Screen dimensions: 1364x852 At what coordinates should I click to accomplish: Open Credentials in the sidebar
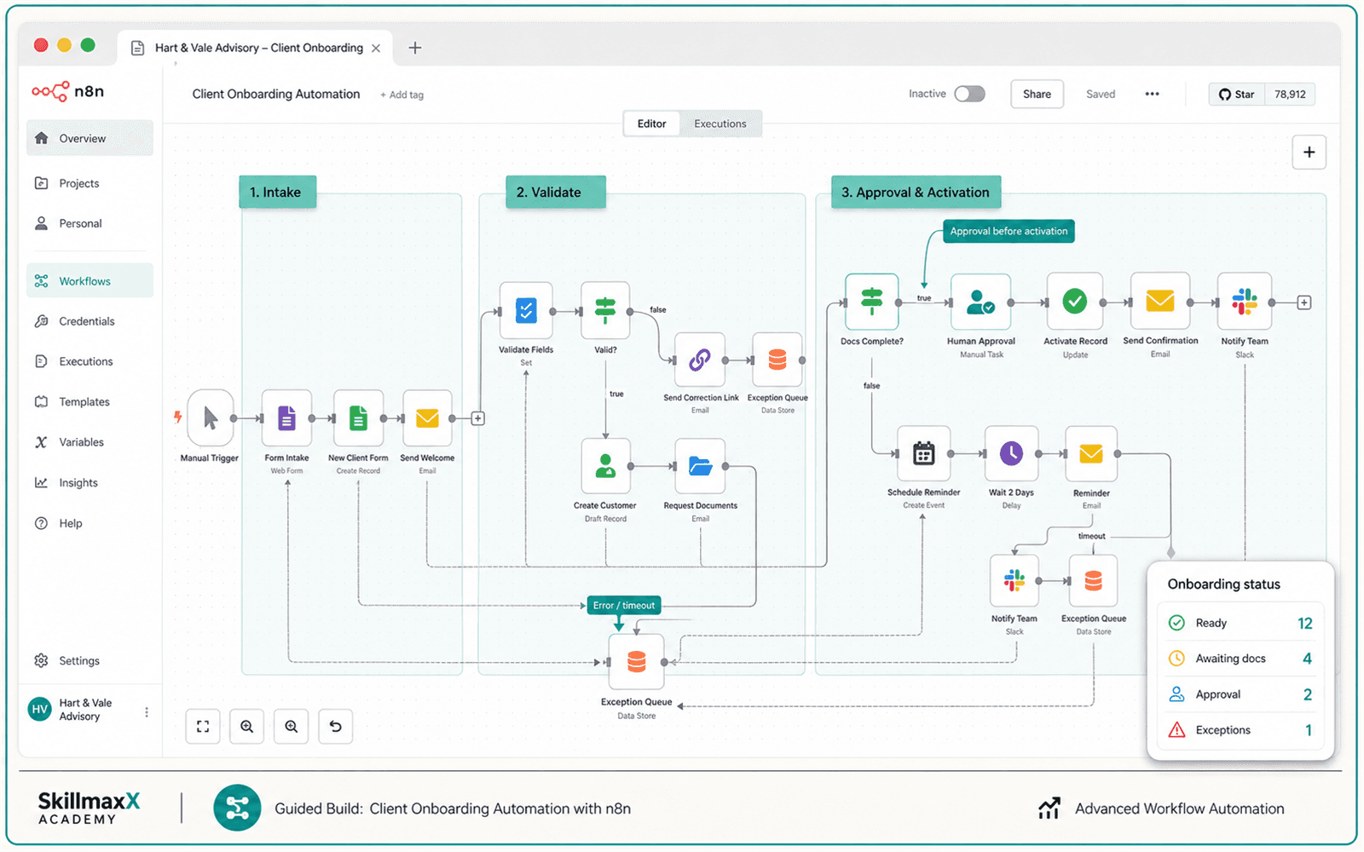coord(90,321)
